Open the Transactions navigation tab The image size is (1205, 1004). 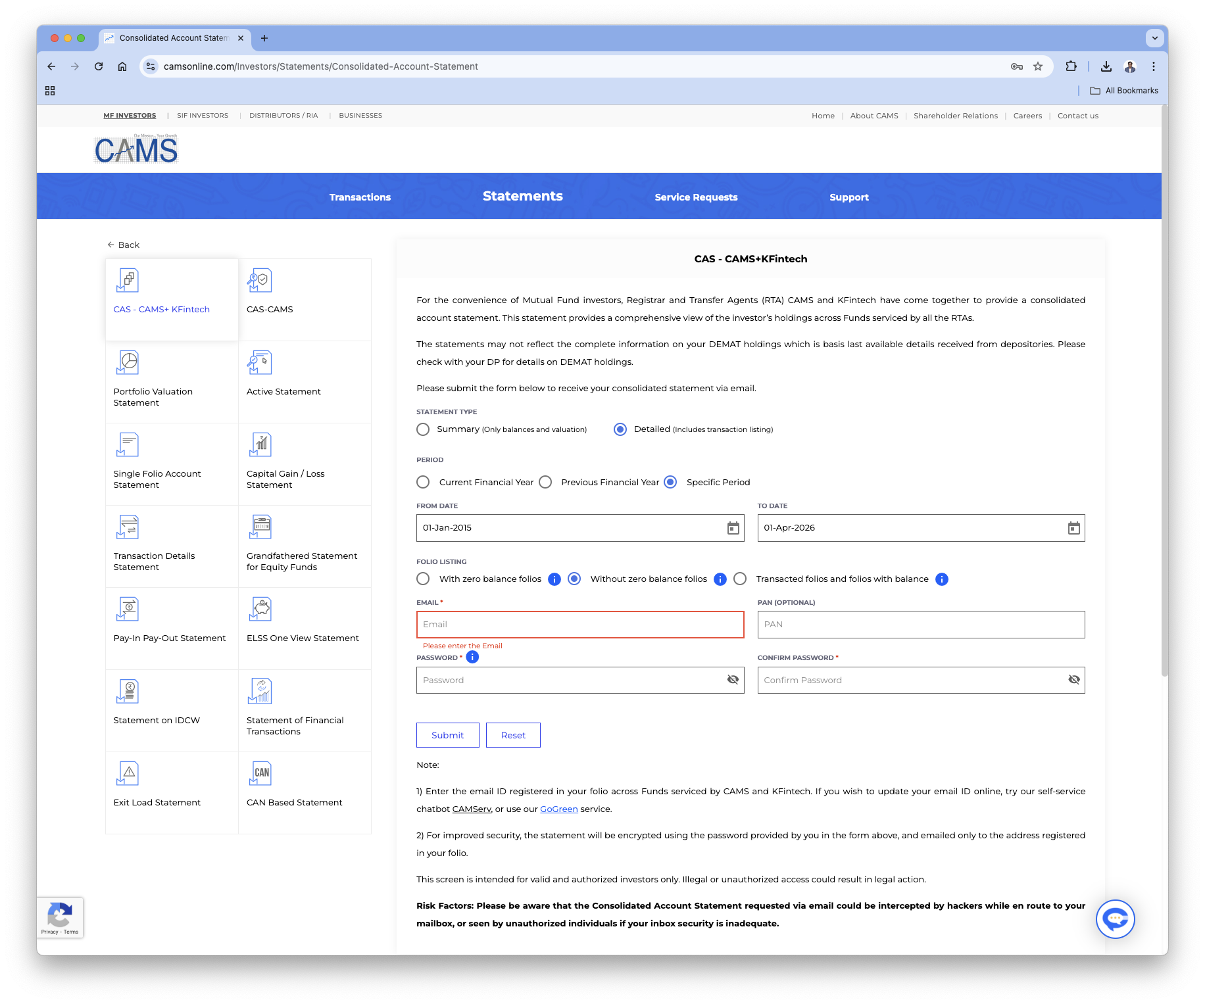pos(360,197)
